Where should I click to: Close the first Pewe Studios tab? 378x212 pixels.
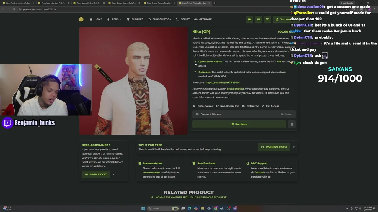click(34, 3)
